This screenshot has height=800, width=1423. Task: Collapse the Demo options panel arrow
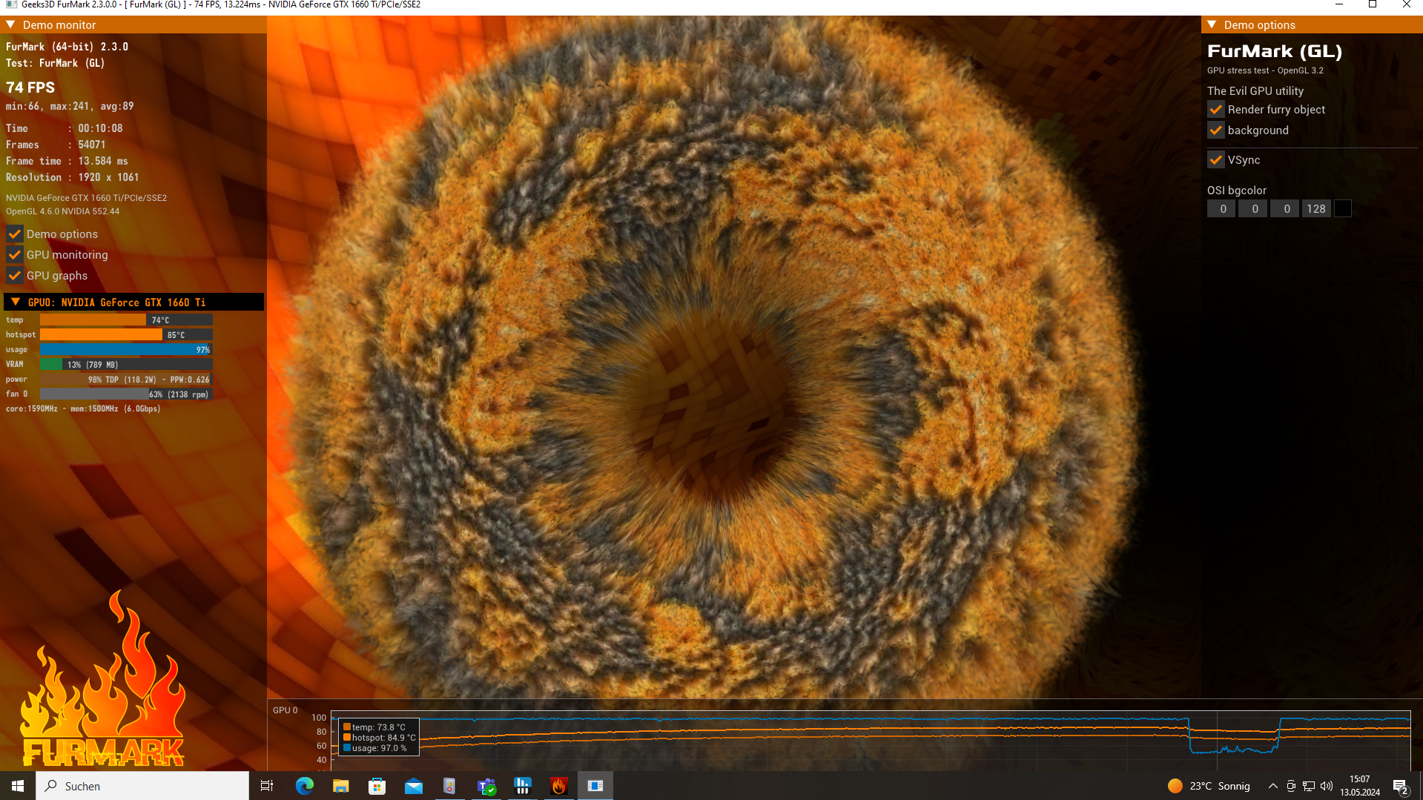[1212, 24]
